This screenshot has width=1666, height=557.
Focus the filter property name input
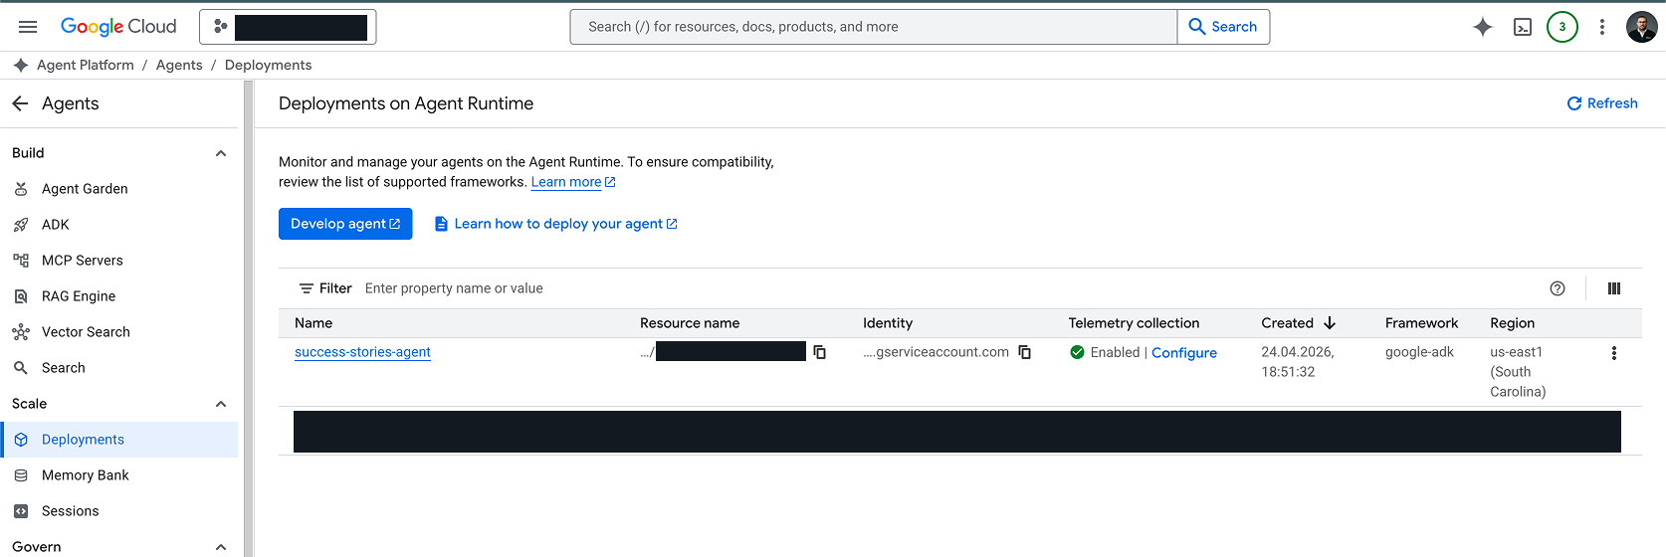click(x=454, y=288)
